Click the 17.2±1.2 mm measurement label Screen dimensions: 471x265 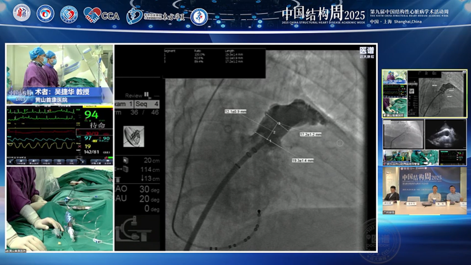click(310, 135)
